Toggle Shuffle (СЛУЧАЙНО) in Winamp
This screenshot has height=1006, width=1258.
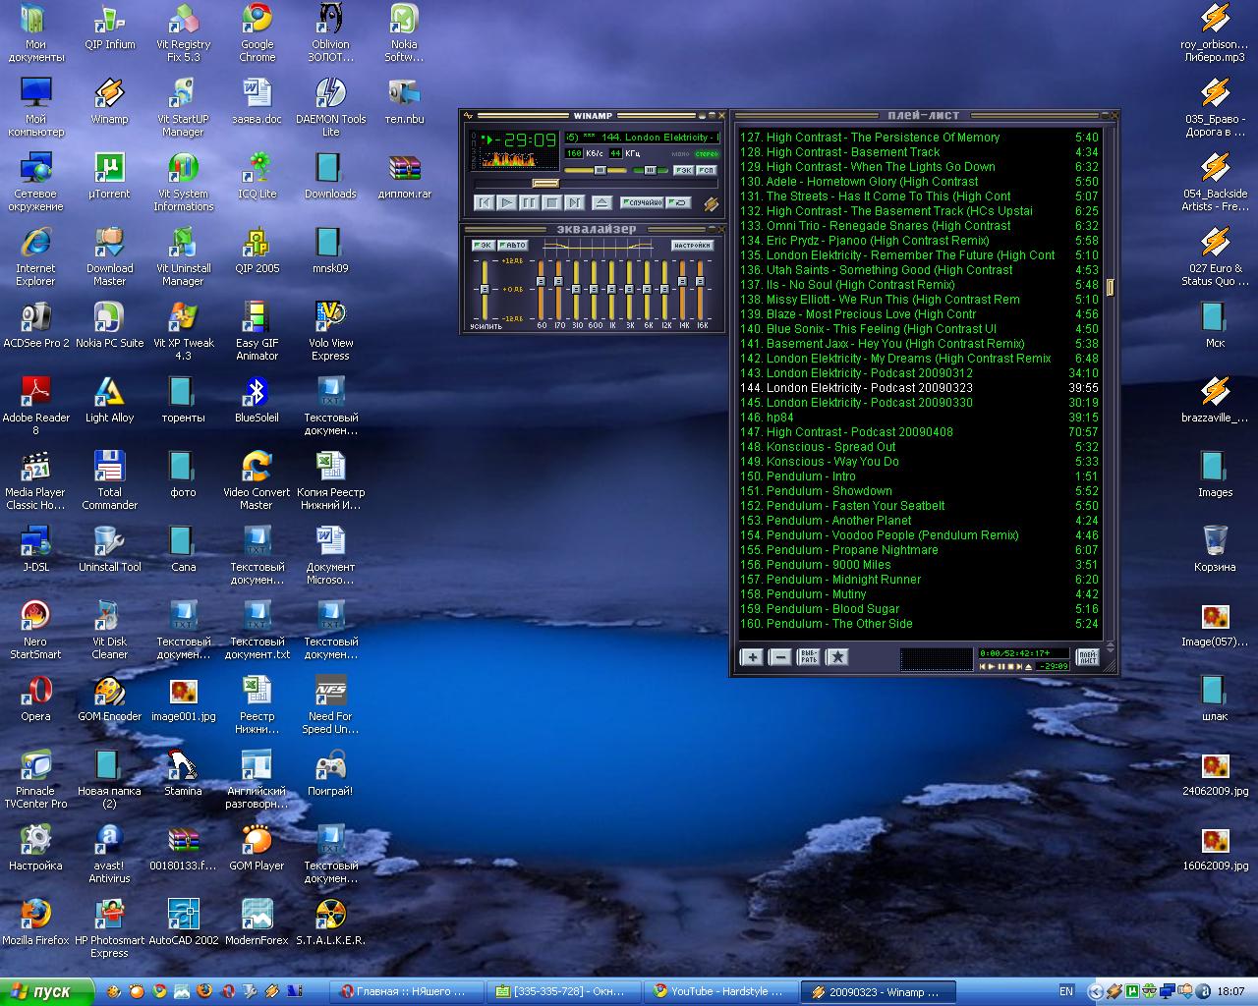(642, 202)
